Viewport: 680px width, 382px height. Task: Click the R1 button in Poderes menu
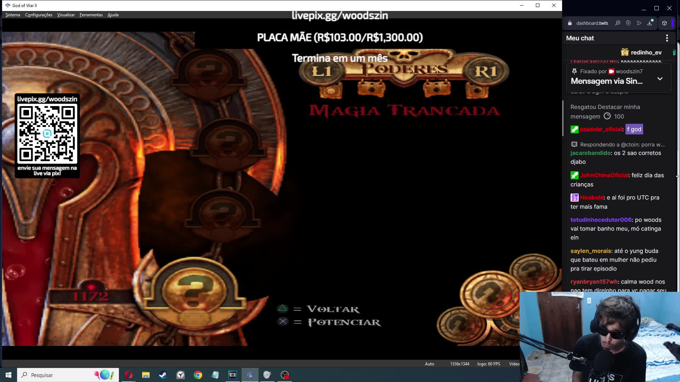tap(486, 71)
